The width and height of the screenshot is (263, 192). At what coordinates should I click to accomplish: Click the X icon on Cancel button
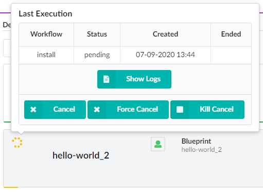[x=33, y=110]
